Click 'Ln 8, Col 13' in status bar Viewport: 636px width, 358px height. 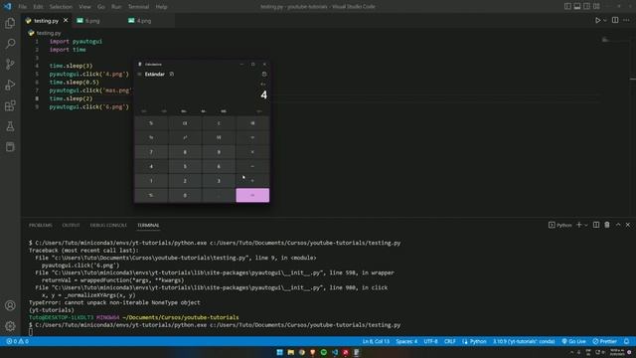pyautogui.click(x=376, y=341)
